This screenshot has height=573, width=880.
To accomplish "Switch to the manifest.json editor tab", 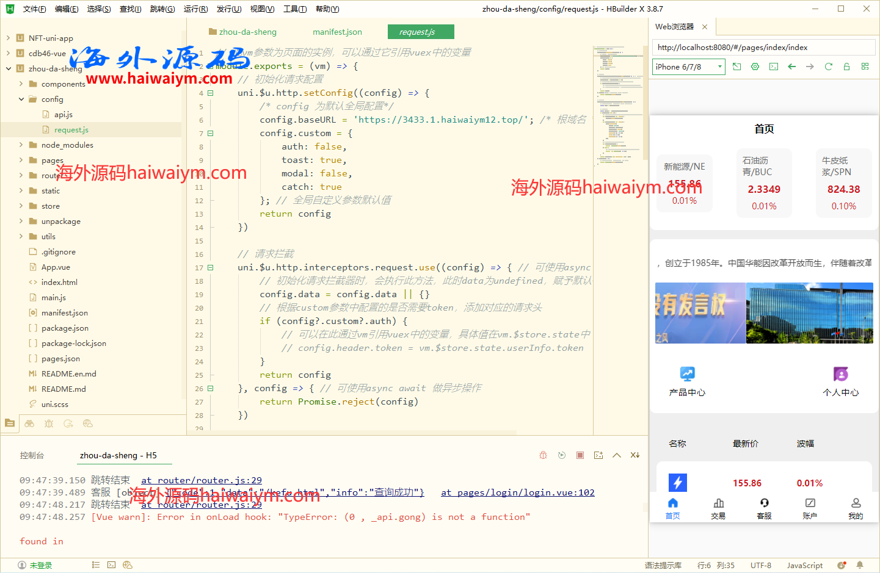I will coord(337,32).
